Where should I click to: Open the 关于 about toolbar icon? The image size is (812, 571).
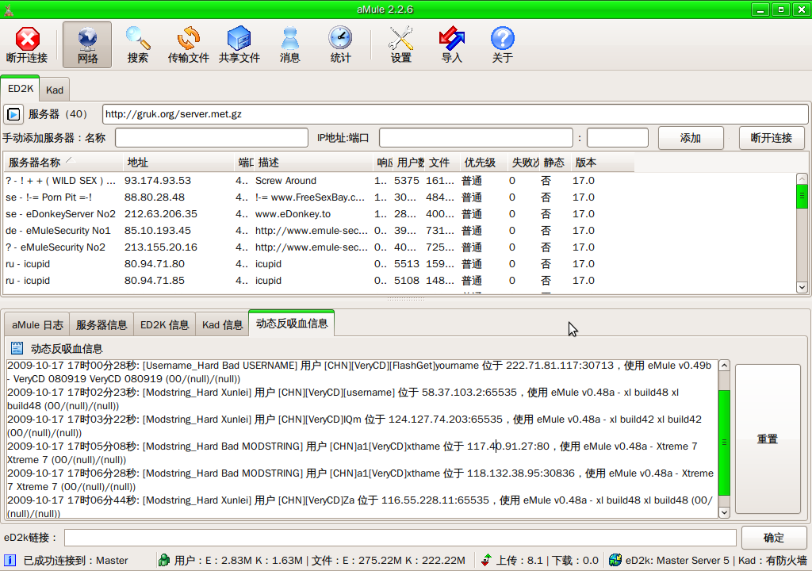pyautogui.click(x=502, y=44)
